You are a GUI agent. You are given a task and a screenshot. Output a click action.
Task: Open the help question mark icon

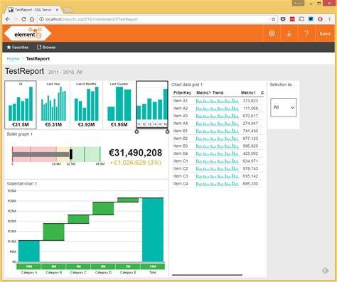click(306, 33)
